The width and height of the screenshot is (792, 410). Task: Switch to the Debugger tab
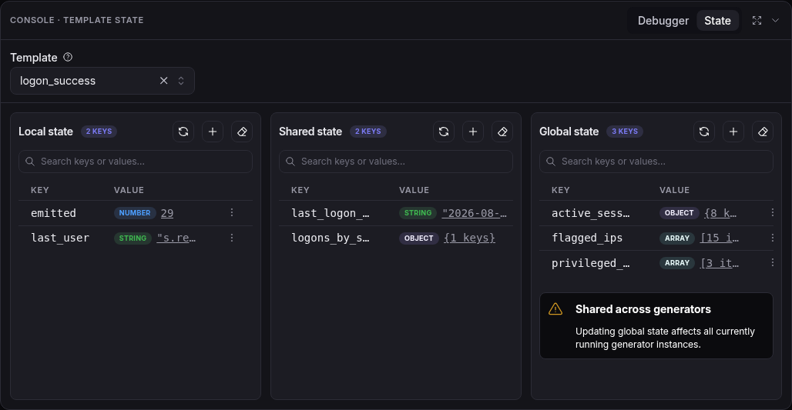pos(663,21)
